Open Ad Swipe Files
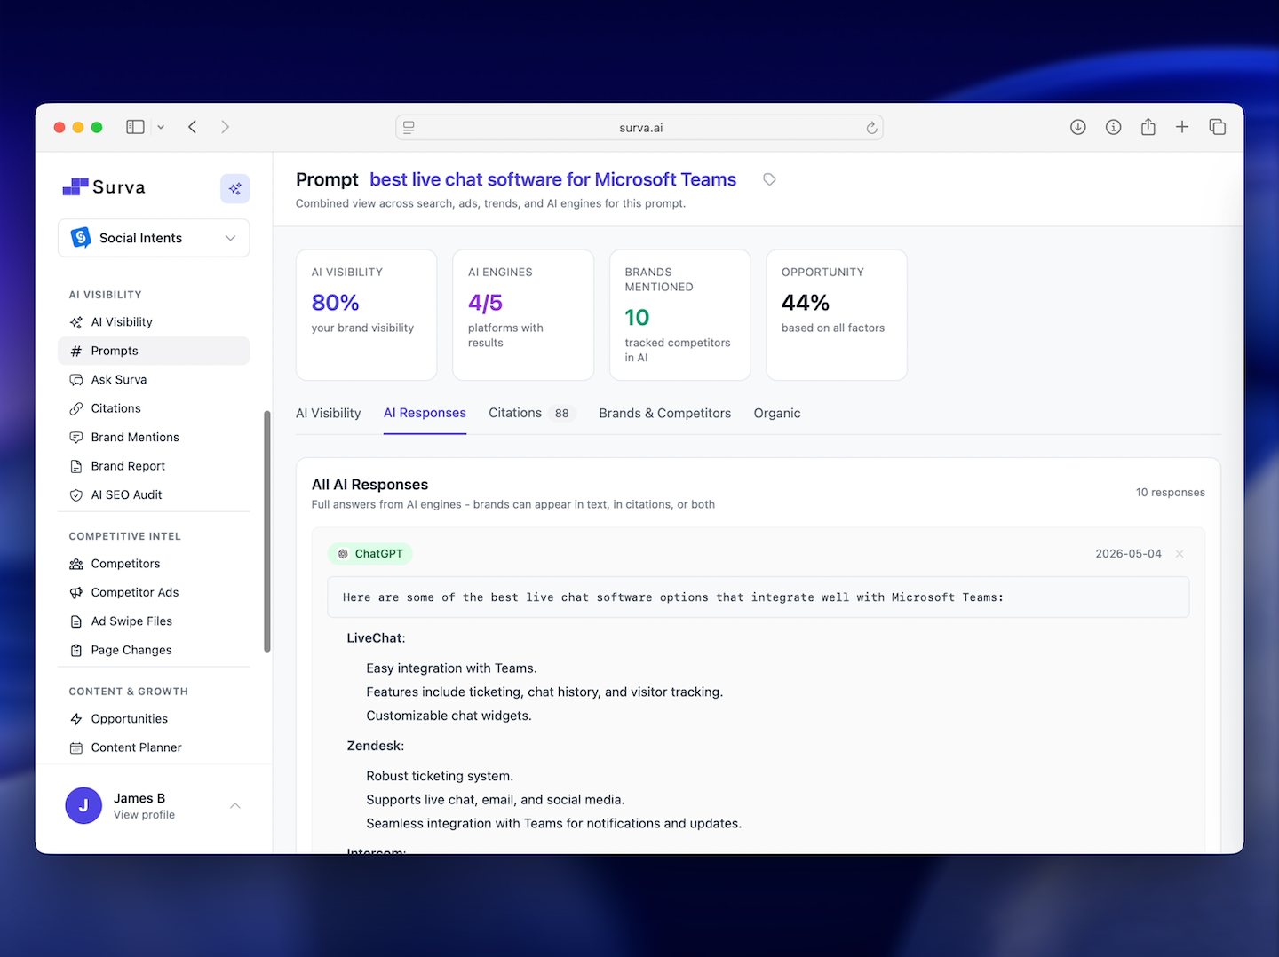The height and width of the screenshot is (957, 1279). pyautogui.click(x=154, y=621)
